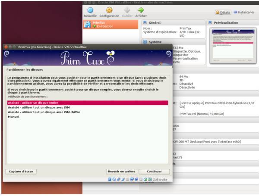Click 'Paravirtualisation KVM' in system details

[x=185, y=60]
